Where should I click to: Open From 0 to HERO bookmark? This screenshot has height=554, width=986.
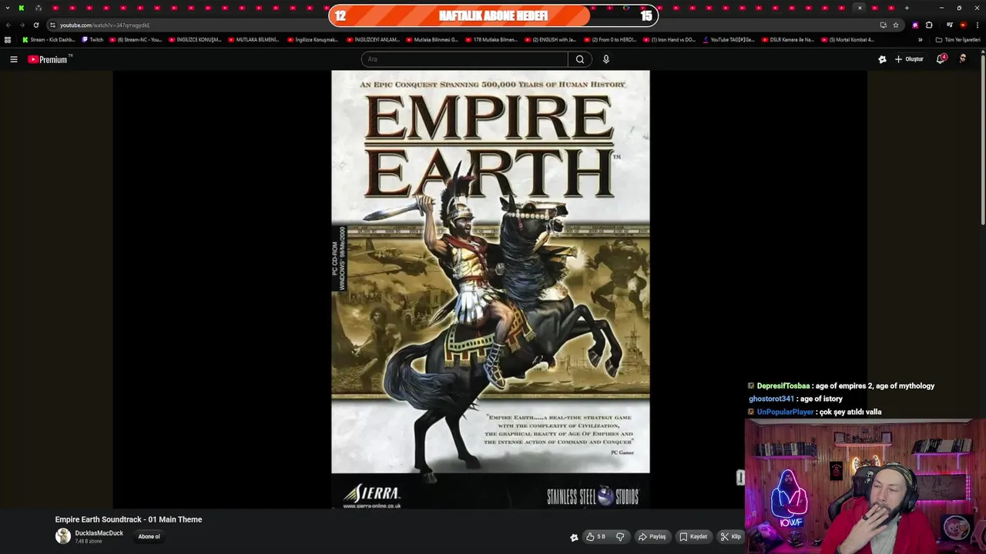[x=610, y=40]
